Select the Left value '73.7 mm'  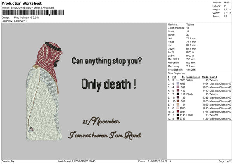191,38
